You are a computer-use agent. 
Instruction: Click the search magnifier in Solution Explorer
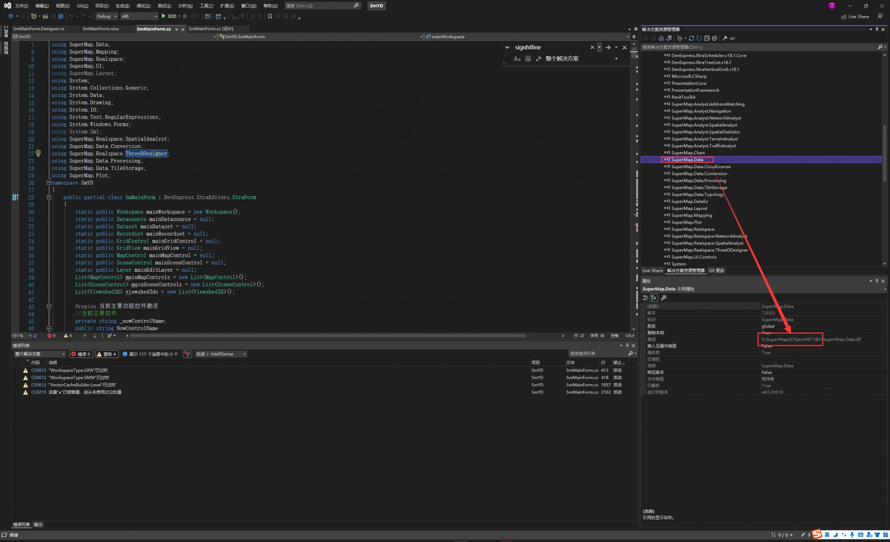click(x=880, y=47)
